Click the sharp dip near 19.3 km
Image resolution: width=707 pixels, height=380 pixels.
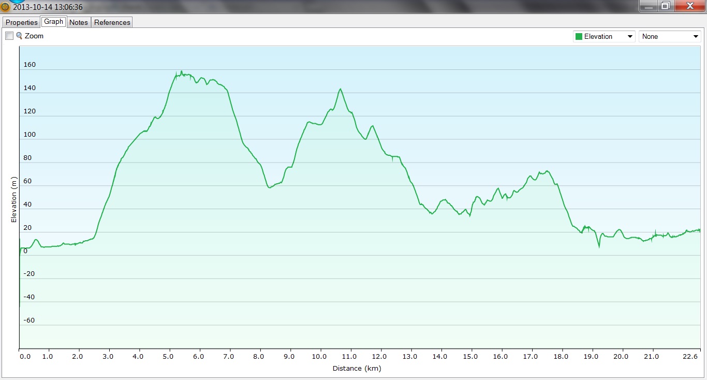(599, 247)
